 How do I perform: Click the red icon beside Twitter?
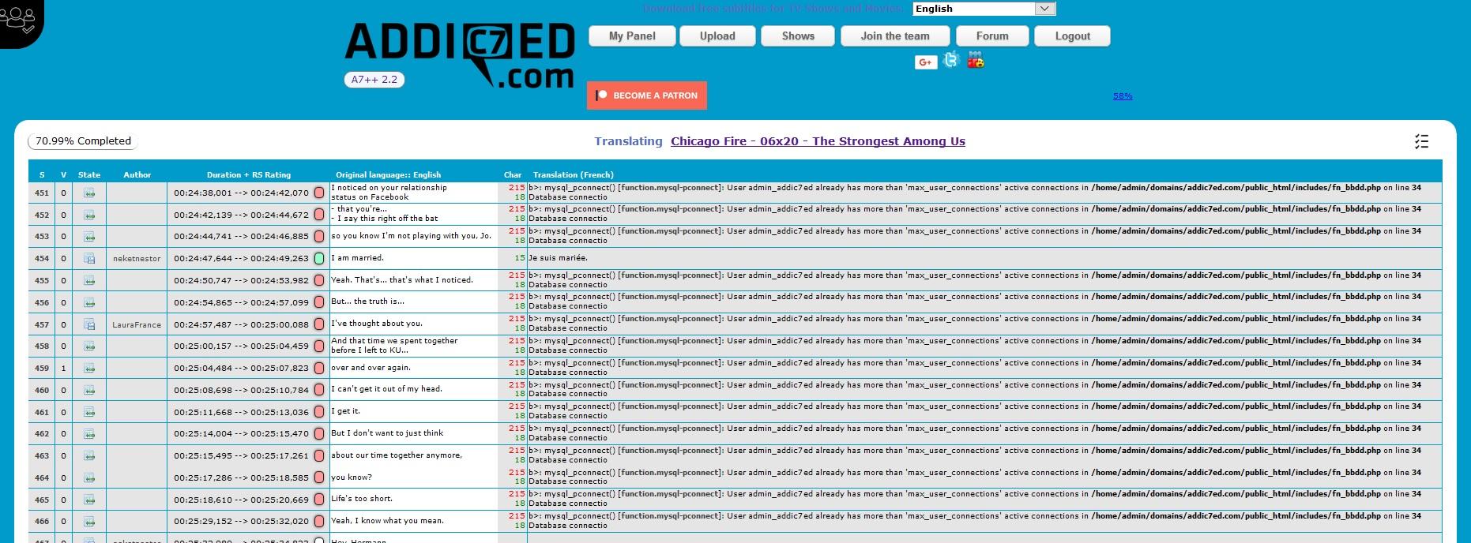tap(976, 60)
